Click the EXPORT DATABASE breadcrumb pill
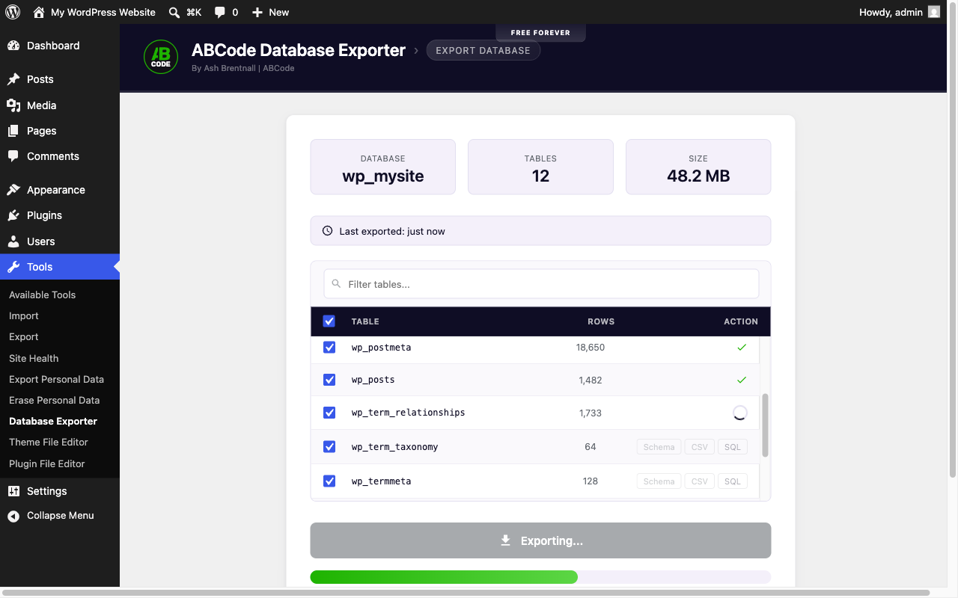This screenshot has width=958, height=598. click(483, 50)
